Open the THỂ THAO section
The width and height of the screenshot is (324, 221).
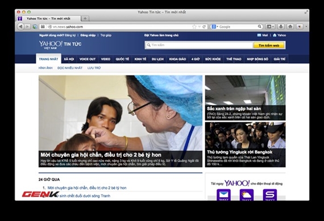pyautogui.click(x=234, y=59)
